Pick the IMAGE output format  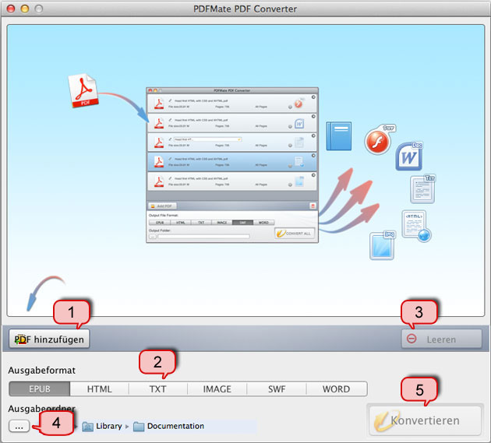[x=217, y=389]
